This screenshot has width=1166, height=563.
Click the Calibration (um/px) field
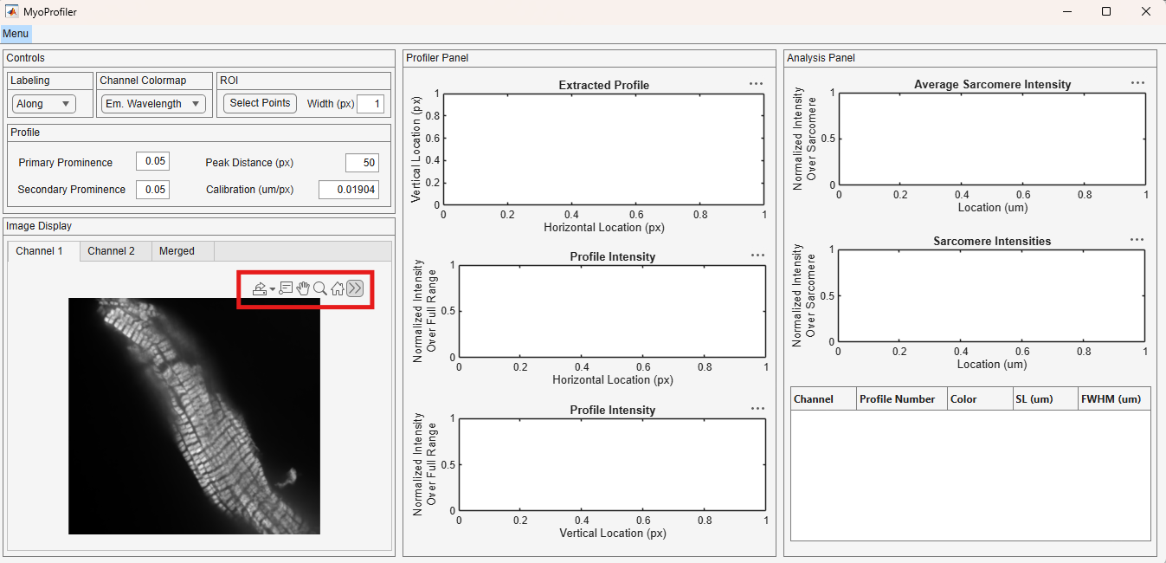[x=349, y=190]
